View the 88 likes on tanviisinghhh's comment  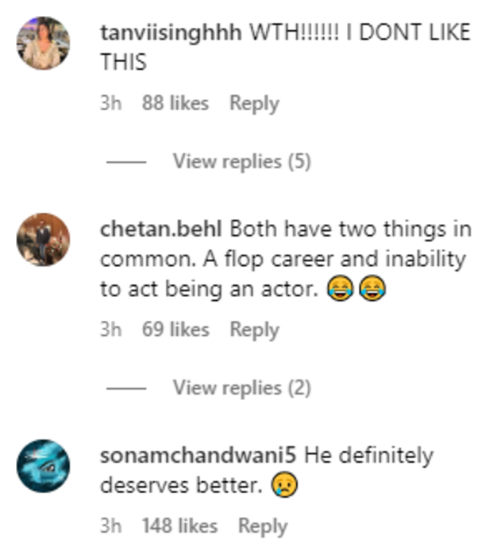(x=175, y=103)
